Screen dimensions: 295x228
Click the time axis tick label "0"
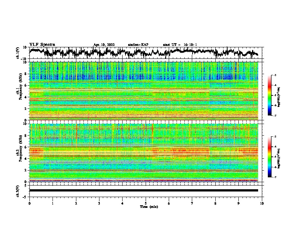(x=29, y=203)
